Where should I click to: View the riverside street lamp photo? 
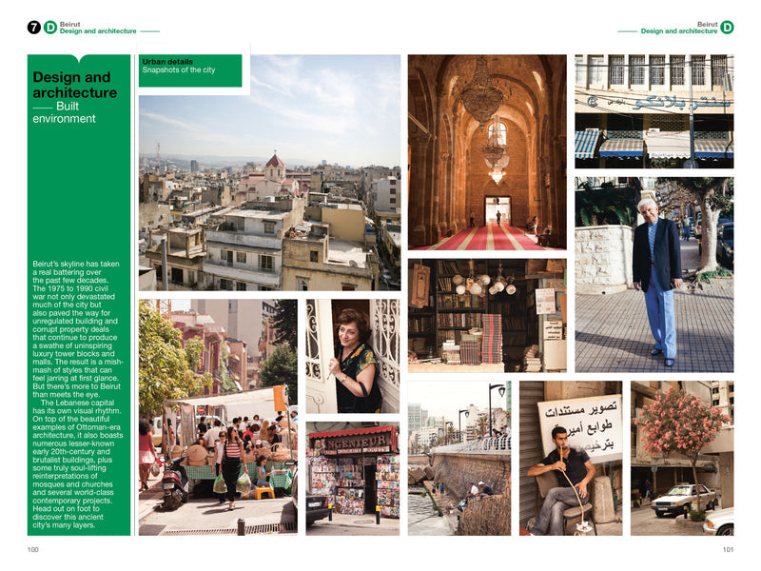pos(459,458)
